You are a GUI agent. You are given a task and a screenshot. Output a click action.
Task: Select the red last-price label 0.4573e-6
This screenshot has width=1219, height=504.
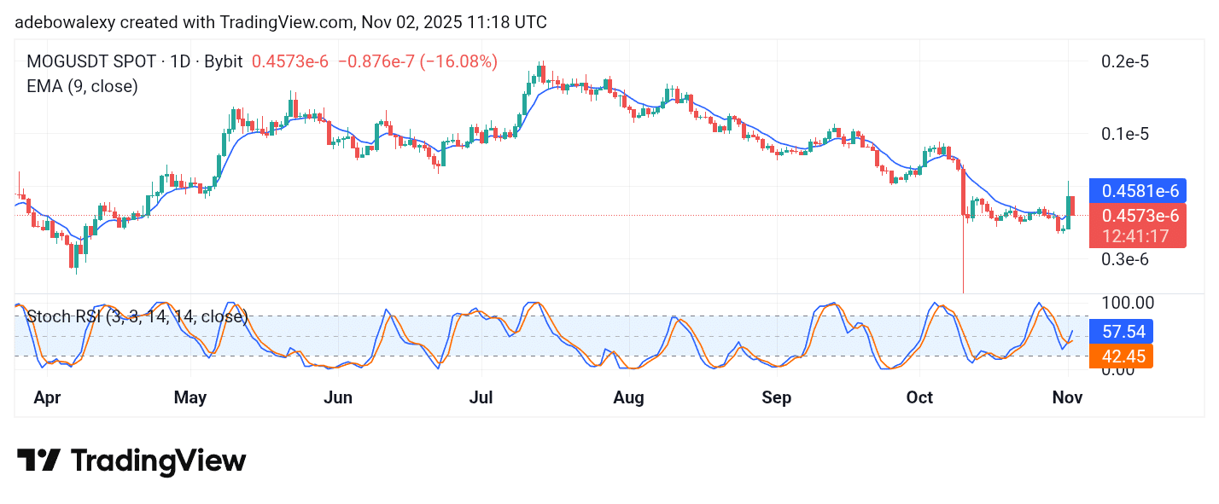click(x=1138, y=216)
